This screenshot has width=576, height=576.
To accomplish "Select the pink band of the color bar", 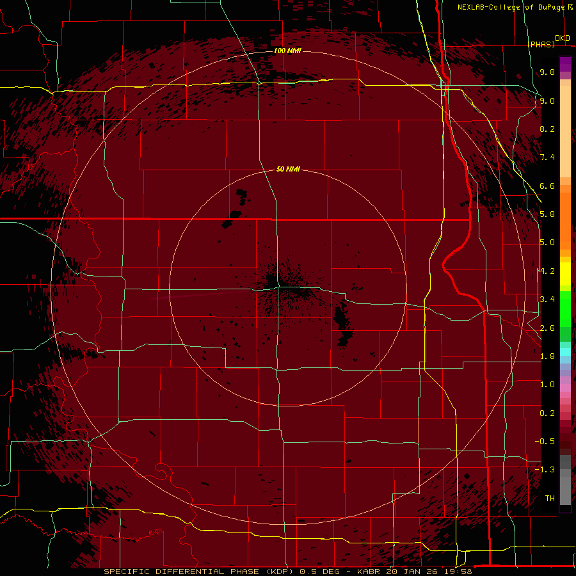I will click(565, 388).
